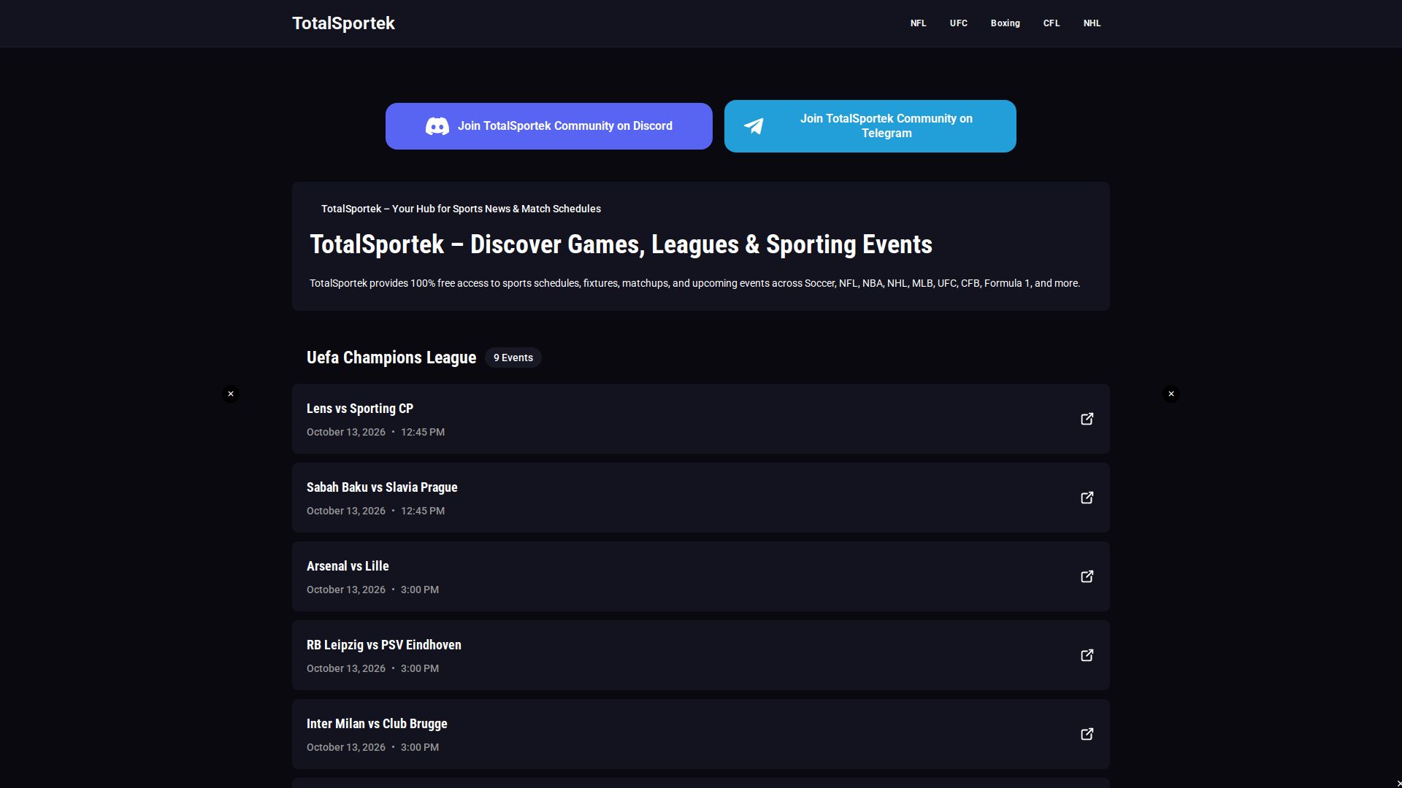Select the Arsenal vs Lille match title
The height and width of the screenshot is (788, 1402).
tap(348, 566)
